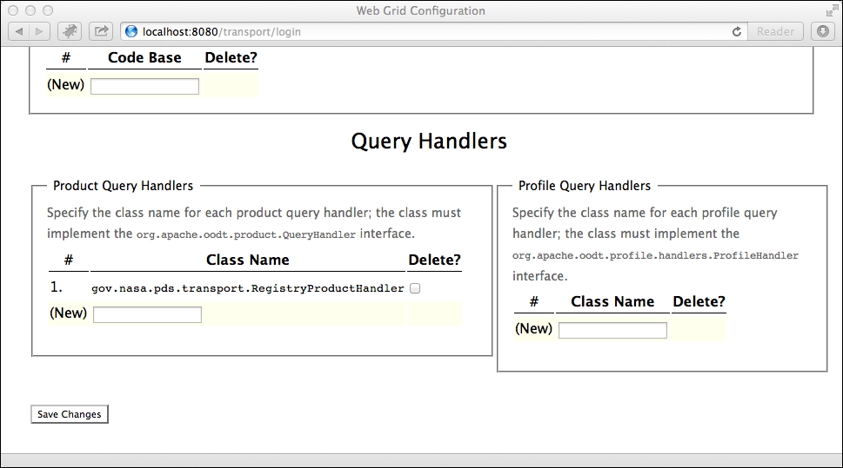
Task: Click the browser Forward arrow button
Action: tap(41, 31)
